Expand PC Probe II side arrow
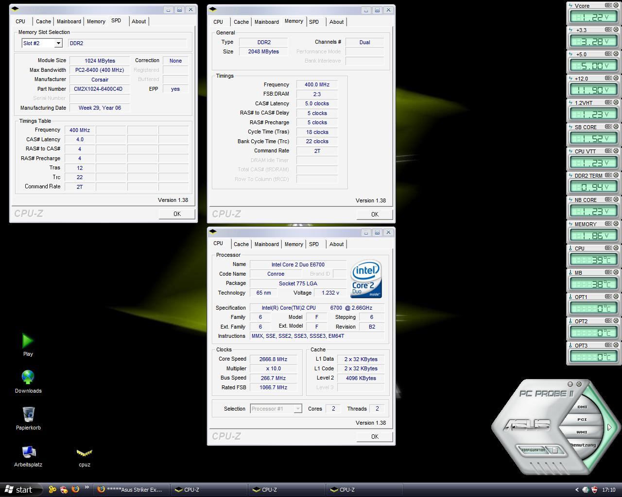The image size is (622, 497). 609,427
